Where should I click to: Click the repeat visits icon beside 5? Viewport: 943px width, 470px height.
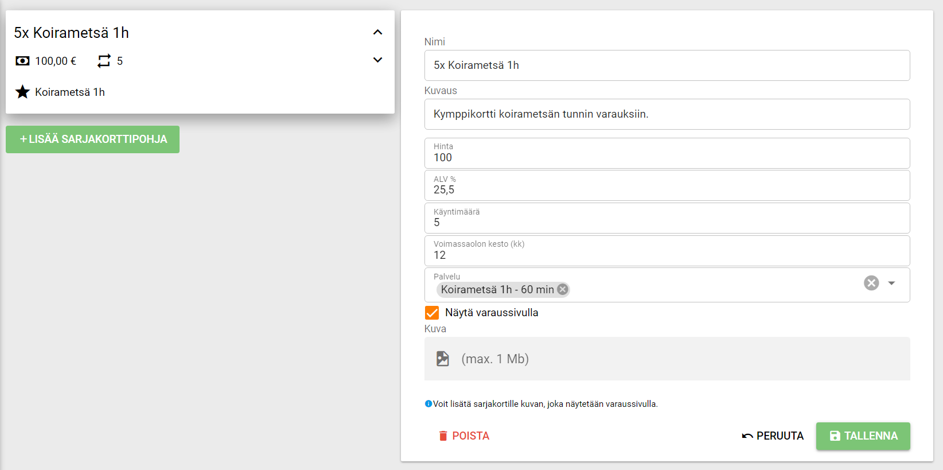point(104,61)
